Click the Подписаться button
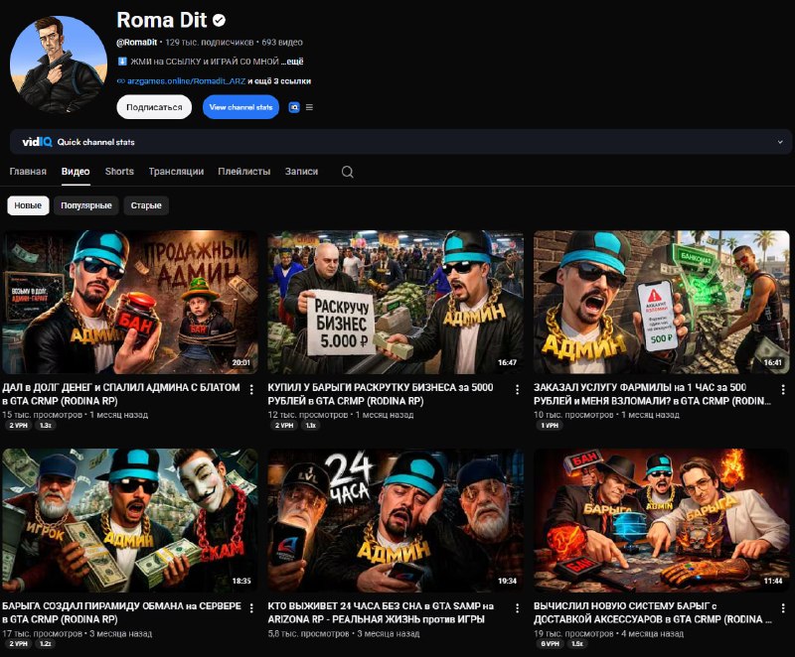Viewport: 795px width, 657px height. [154, 107]
